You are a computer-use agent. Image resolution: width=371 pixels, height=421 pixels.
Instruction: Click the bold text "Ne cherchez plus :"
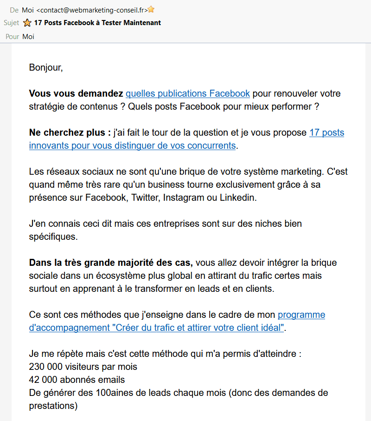point(70,132)
